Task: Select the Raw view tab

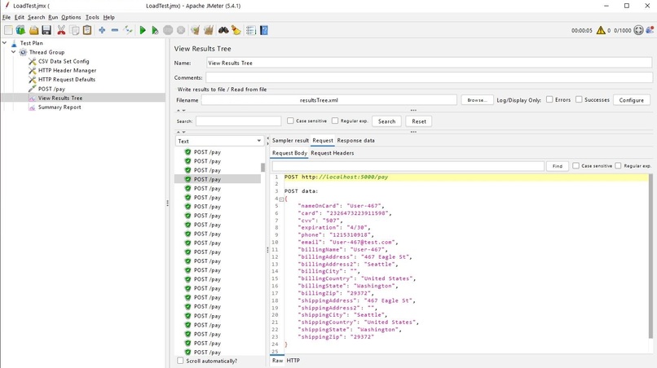Action: point(277,361)
